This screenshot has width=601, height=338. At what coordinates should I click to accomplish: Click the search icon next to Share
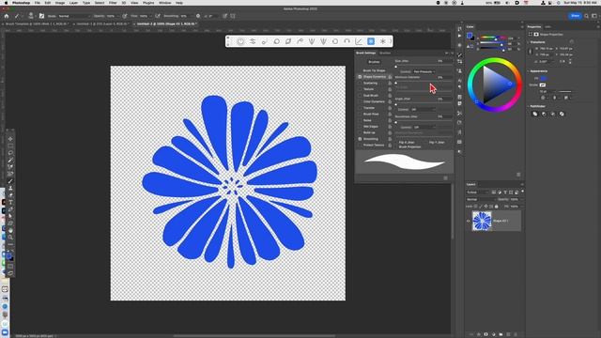[x=586, y=16]
